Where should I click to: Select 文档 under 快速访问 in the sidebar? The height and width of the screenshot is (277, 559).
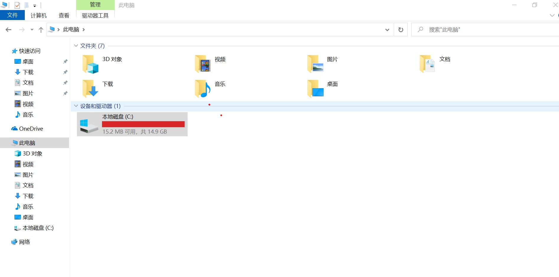(x=24, y=83)
